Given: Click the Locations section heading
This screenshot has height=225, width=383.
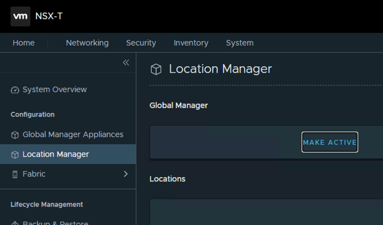Looking at the screenshot, I should point(168,179).
